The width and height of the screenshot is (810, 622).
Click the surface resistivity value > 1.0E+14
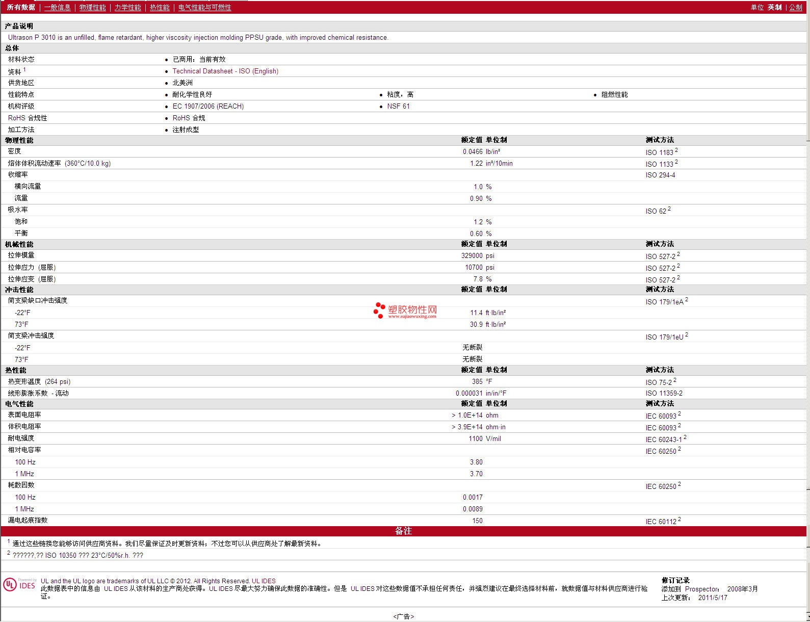click(467, 415)
